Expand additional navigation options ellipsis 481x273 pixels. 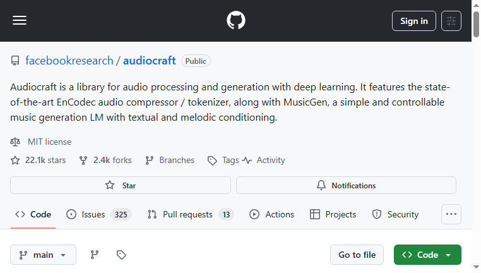click(x=451, y=214)
